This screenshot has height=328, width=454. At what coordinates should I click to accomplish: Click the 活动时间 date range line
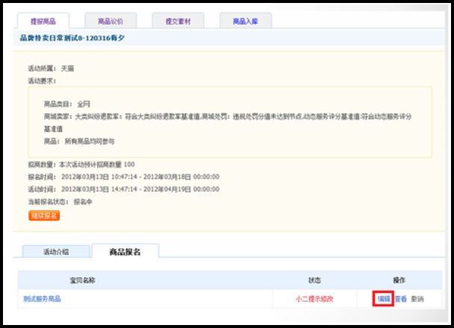pyautogui.click(x=124, y=189)
